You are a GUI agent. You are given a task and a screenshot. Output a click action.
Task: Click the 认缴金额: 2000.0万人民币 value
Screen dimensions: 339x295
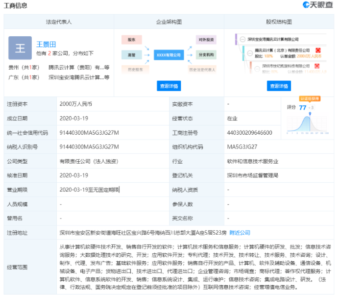coord(301,56)
